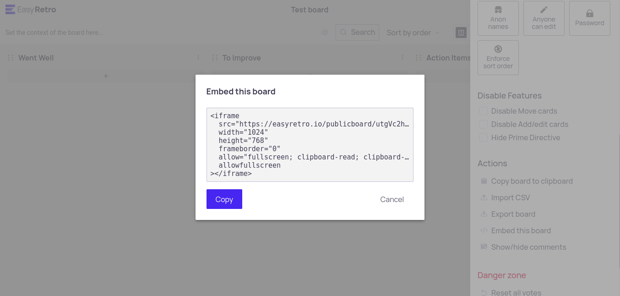Open To Improve column options menu
This screenshot has height=296, width=620.
tap(402, 58)
